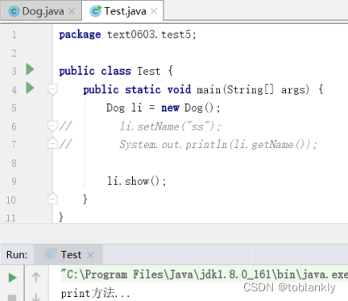Switch to the Dog.java editor tab
Image resolution: width=348 pixels, height=301 pixels.
[41, 11]
